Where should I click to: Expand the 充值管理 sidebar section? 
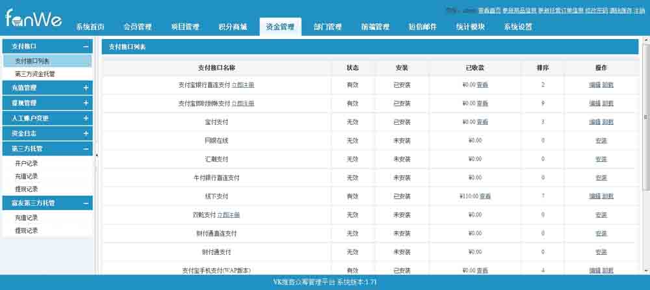pyautogui.click(x=85, y=88)
